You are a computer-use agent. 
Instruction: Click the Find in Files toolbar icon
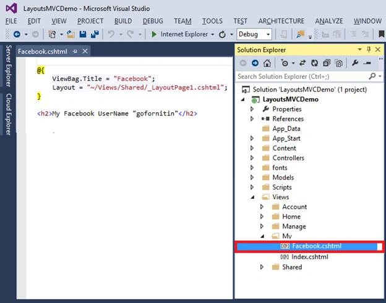pyautogui.click(x=301, y=34)
